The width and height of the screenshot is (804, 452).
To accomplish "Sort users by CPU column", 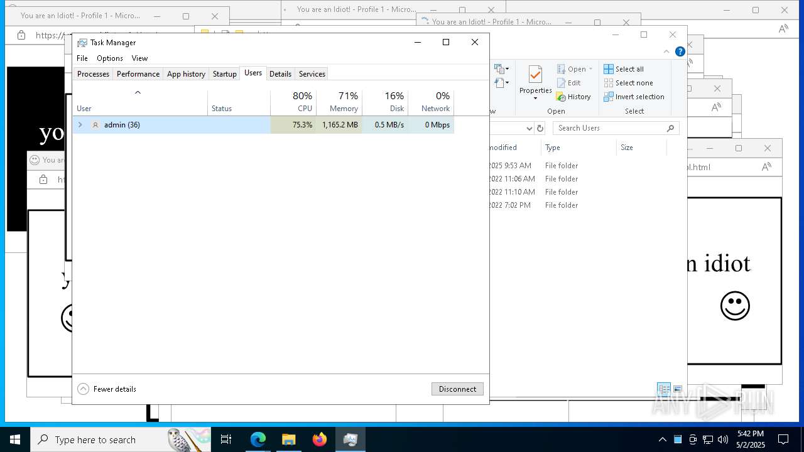I will click(x=293, y=102).
